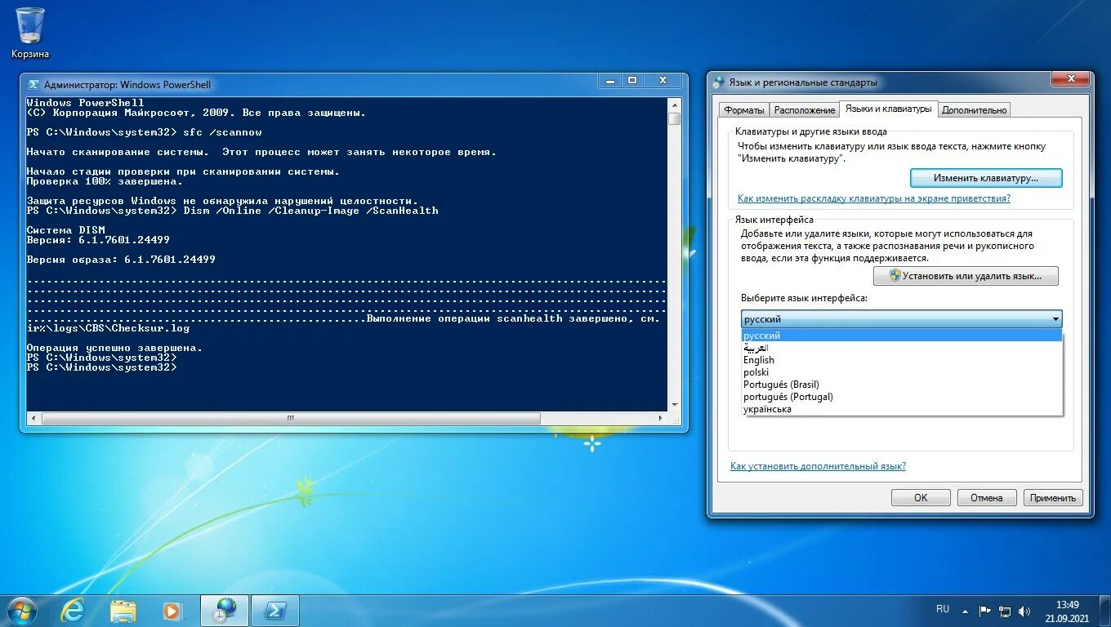Collapse the interface language dropdown arrow
Screen dimensions: 1111x627
1055,319
